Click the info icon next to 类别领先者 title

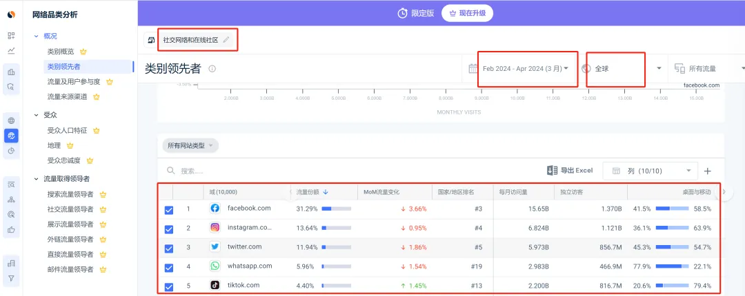point(212,69)
